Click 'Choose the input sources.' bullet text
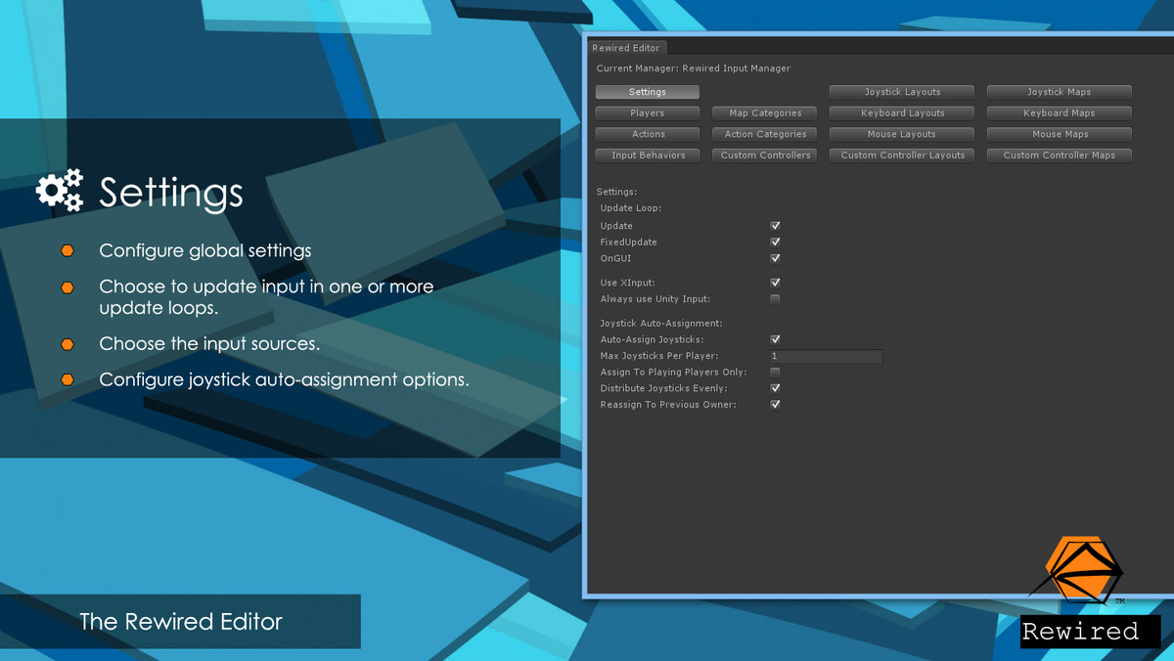This screenshot has height=661, width=1174. (x=209, y=344)
